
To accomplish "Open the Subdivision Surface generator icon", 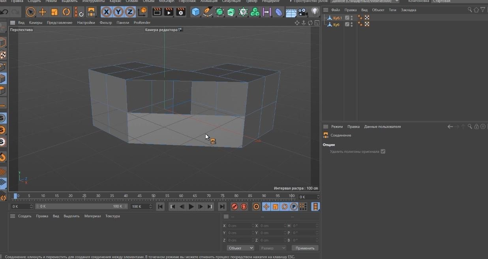I will click(220, 12).
